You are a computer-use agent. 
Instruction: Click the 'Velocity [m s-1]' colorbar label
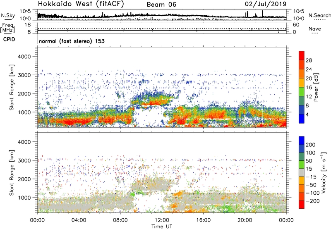[x=324, y=173]
